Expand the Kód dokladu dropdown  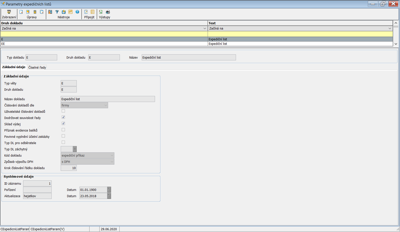coord(87,156)
